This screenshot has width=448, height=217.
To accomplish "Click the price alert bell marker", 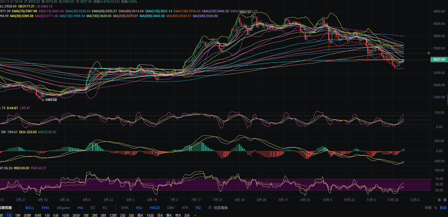I will (x=429, y=53).
